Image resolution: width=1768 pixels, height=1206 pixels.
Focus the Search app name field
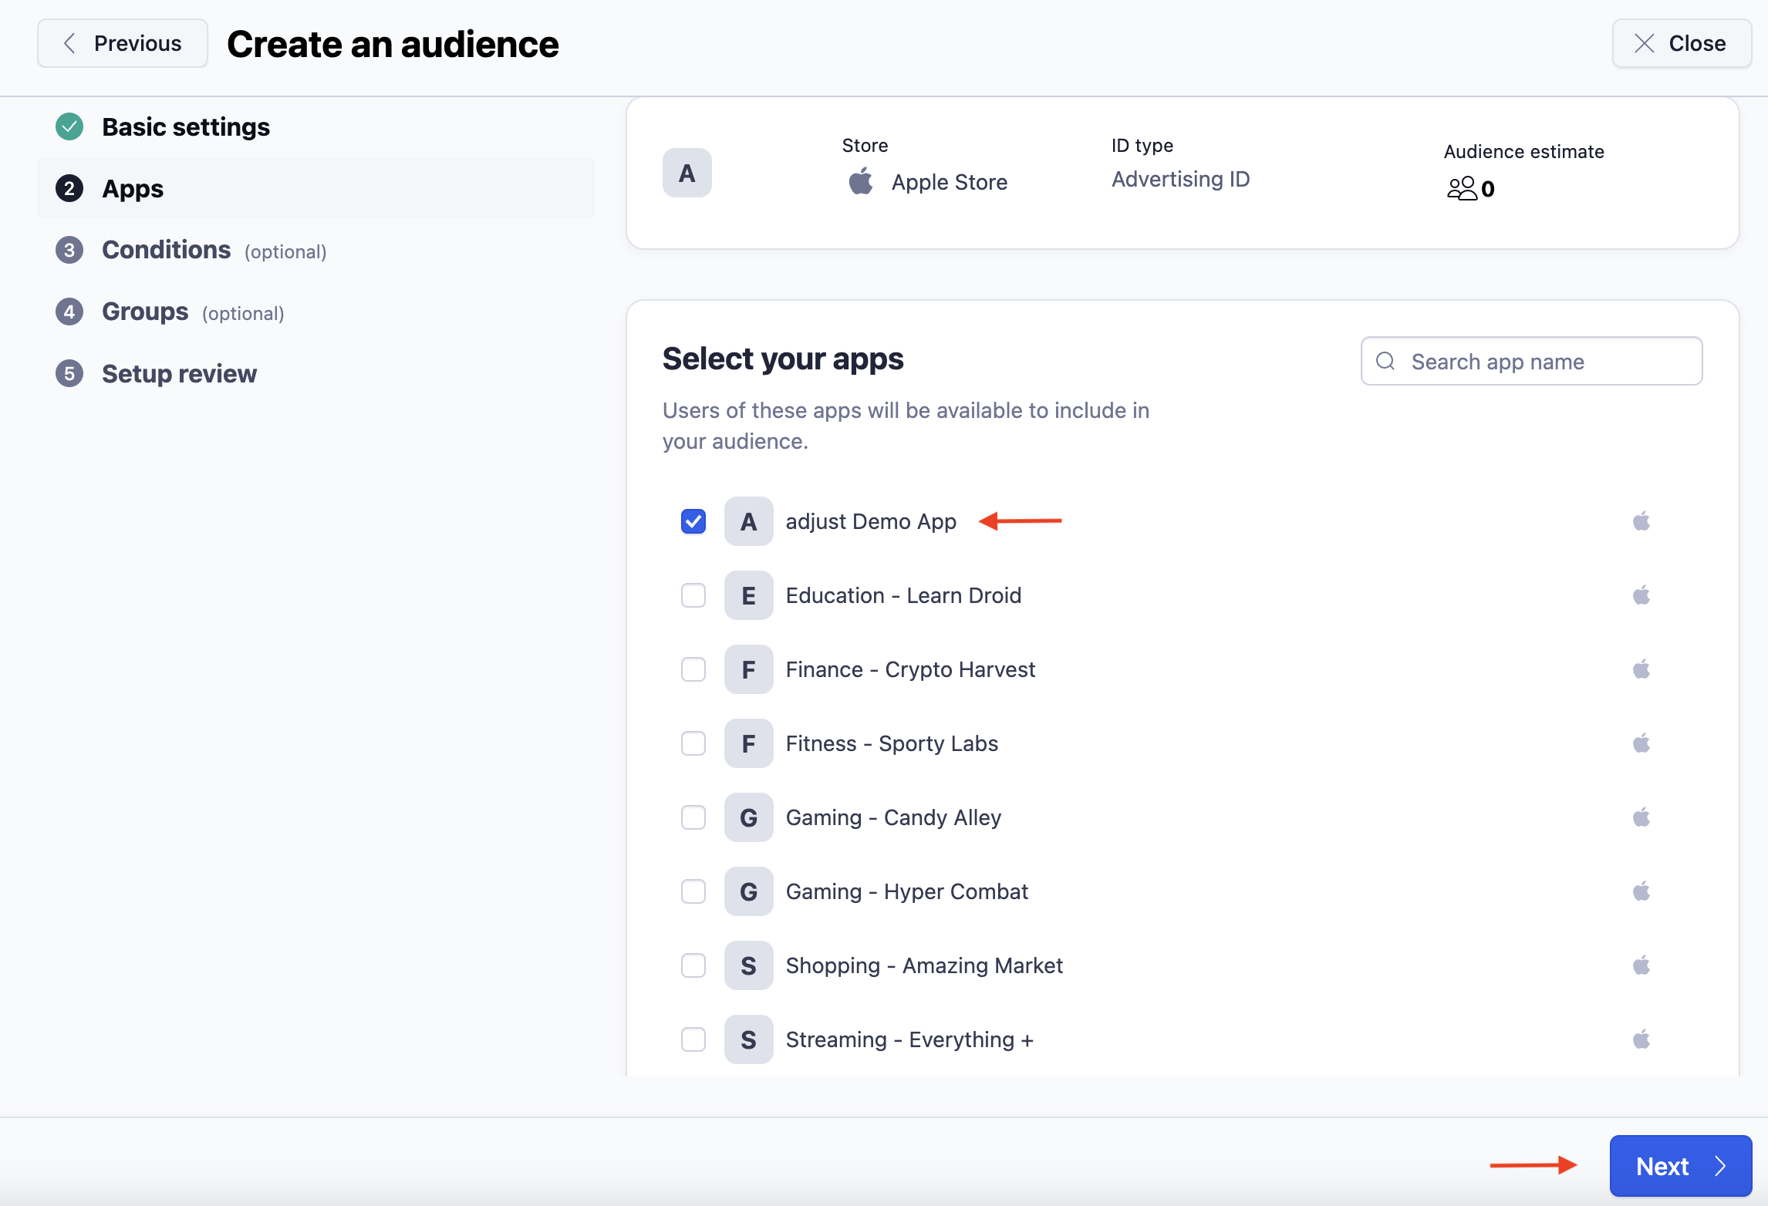[1531, 361]
